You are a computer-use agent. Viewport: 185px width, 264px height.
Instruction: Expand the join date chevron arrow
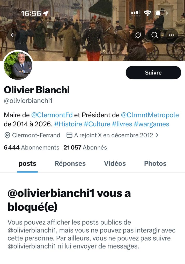[157, 135]
